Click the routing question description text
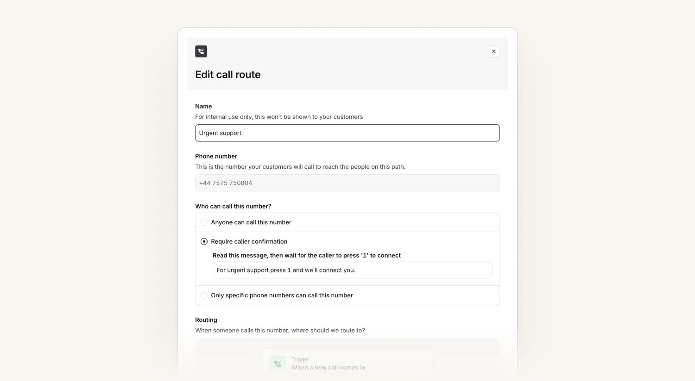 [280, 331]
